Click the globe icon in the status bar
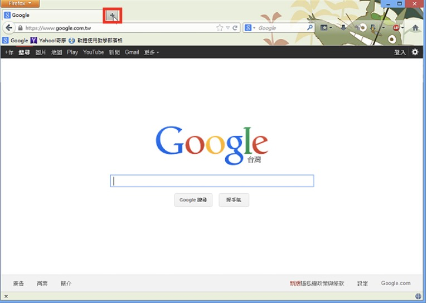 (x=418, y=296)
